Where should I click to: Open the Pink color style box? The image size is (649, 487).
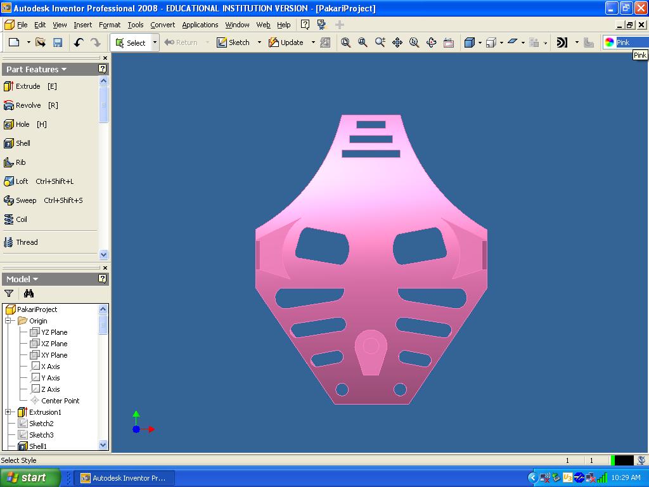[625, 42]
